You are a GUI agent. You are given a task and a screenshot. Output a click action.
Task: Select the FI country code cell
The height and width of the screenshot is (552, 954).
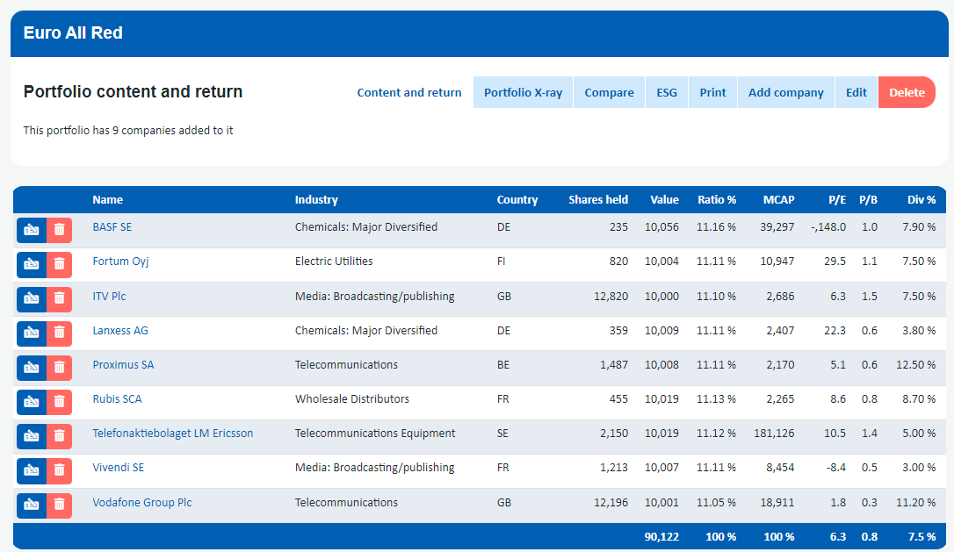point(502,262)
